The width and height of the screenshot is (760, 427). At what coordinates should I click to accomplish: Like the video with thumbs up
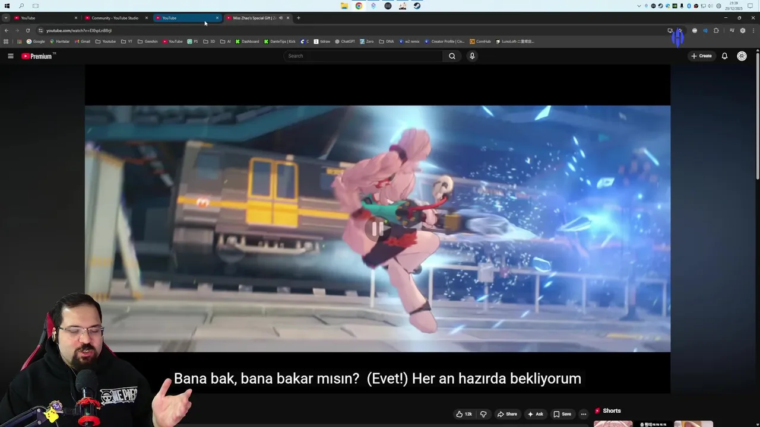[464, 414]
